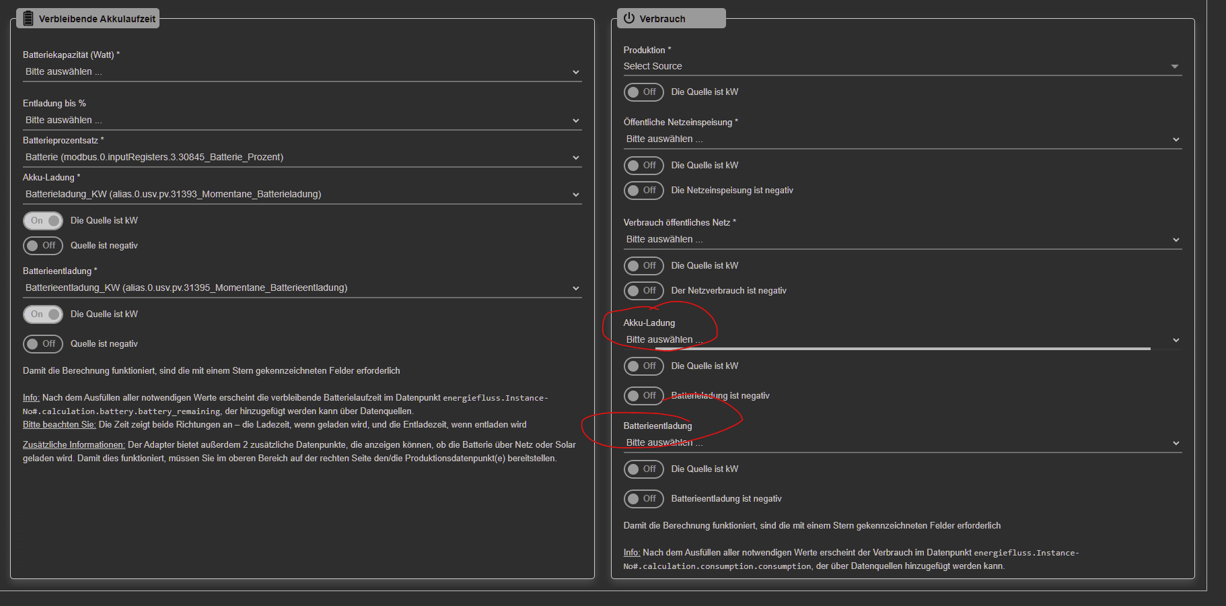The height and width of the screenshot is (606, 1226).
Task: Click the 'Entladung bis %' label
Action: [55, 104]
